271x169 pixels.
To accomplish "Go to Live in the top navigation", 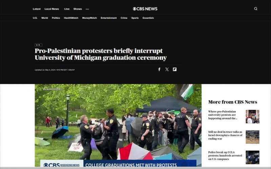I will point(67,9).
